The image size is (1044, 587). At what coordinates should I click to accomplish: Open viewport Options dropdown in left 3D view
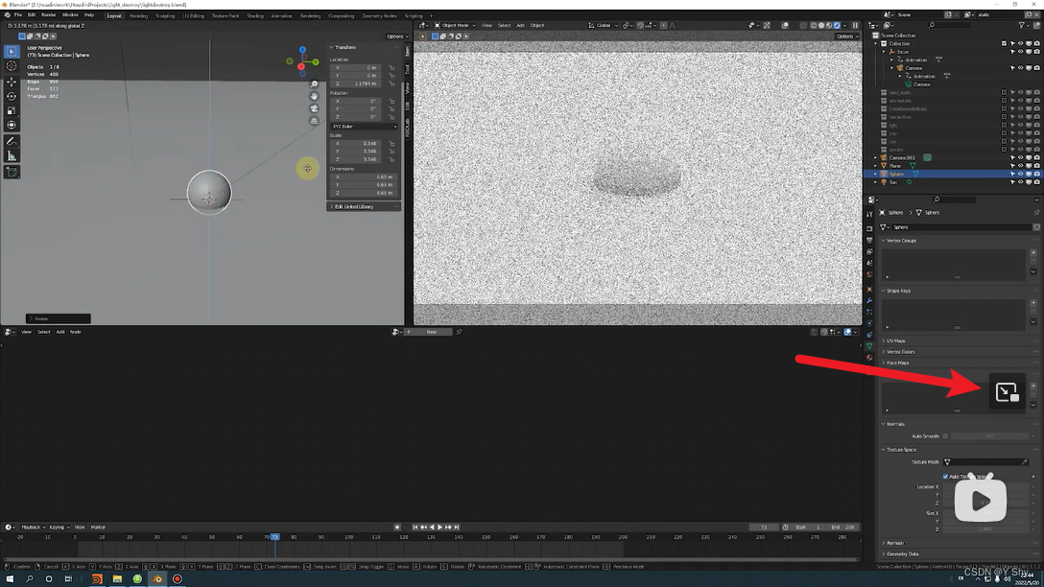click(395, 35)
